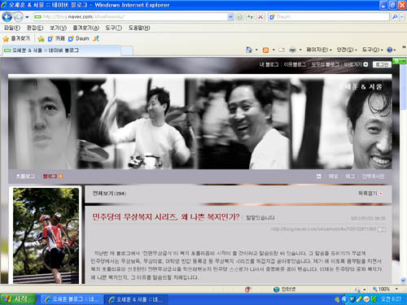The width and height of the screenshot is (407, 305).
Task: Switch to 오세훈 블로그 taskbar window
Action: click(72, 299)
